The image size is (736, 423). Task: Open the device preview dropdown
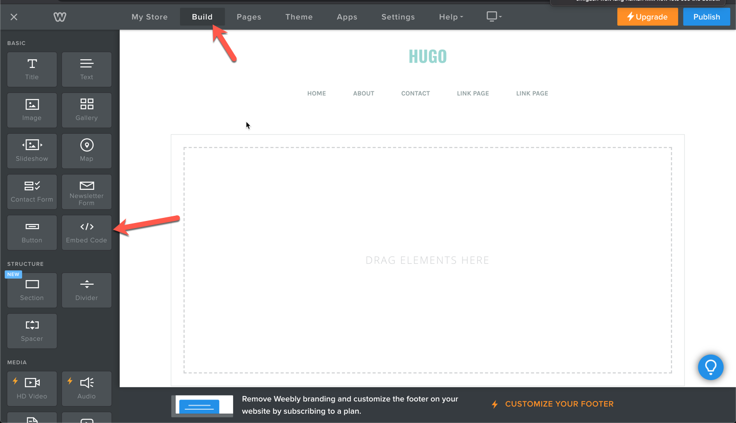pyautogui.click(x=494, y=16)
